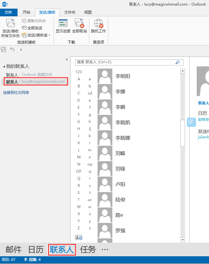Click Connect to social network link
This screenshot has height=264, width=209.
point(16,92)
